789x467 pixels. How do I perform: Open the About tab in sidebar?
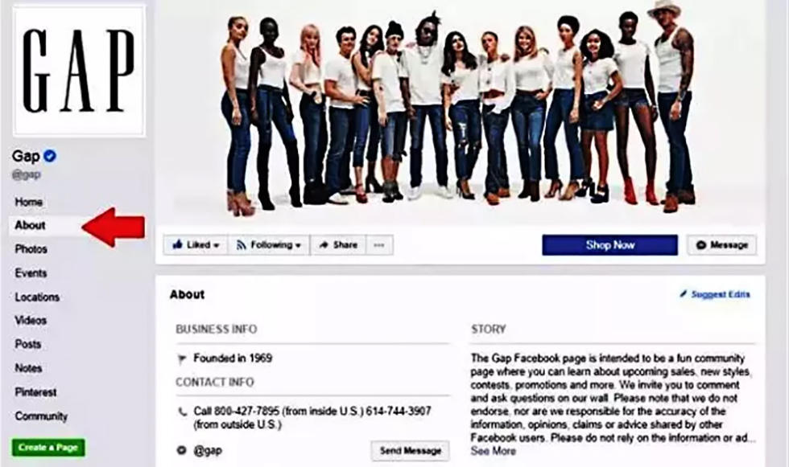tap(31, 225)
